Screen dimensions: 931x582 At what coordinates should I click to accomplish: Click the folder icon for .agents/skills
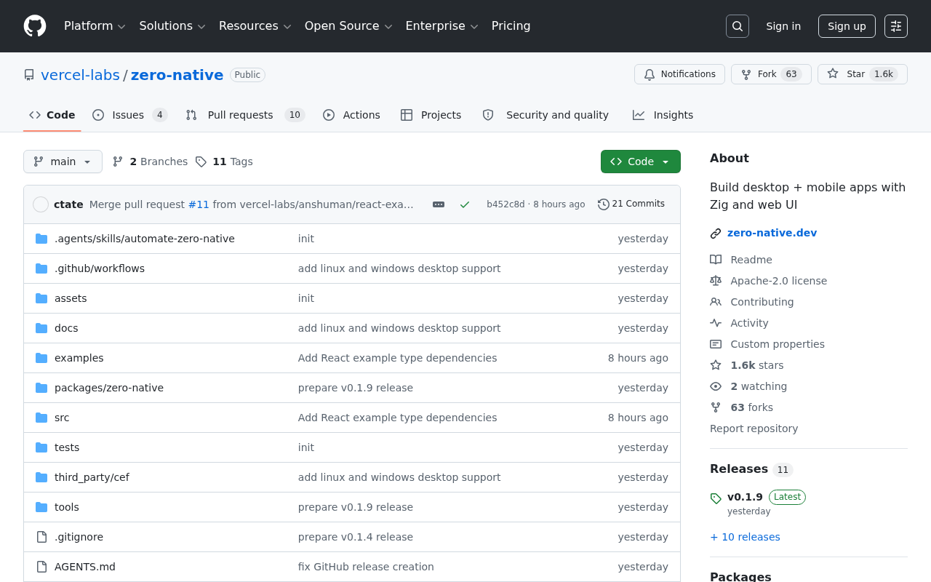point(41,239)
